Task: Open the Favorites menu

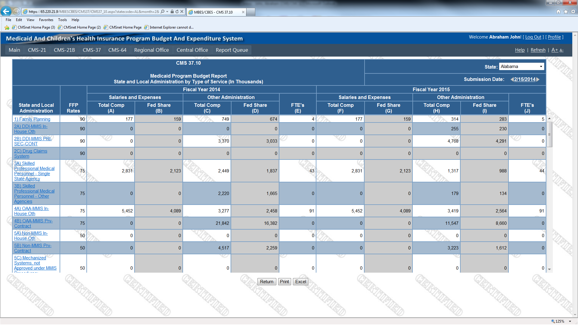Action: pyautogui.click(x=46, y=20)
